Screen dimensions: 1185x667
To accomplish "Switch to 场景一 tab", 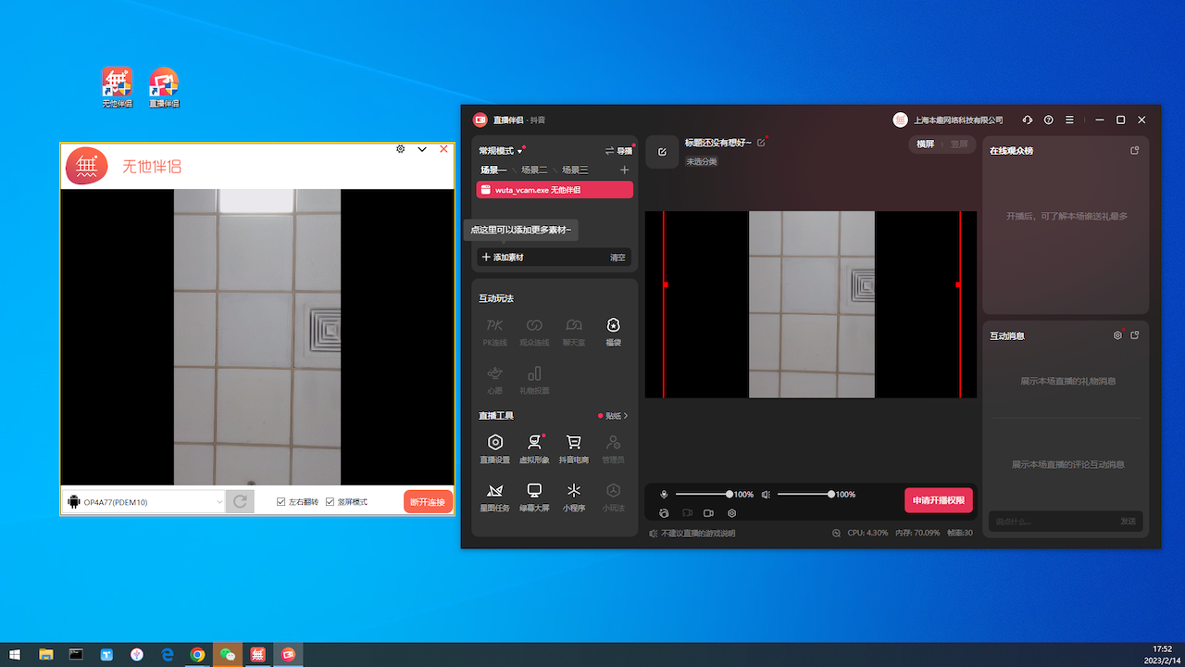I will tap(493, 170).
